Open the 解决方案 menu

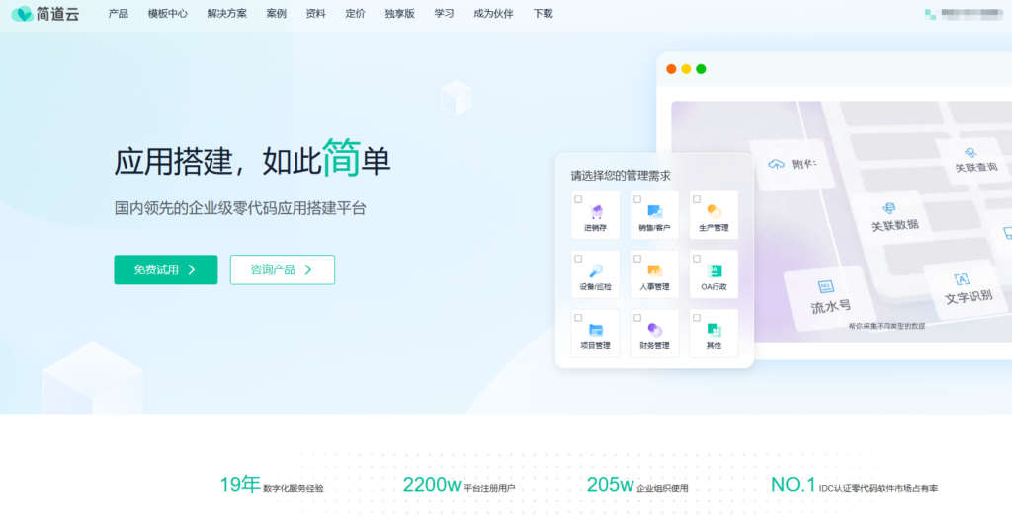(x=226, y=14)
